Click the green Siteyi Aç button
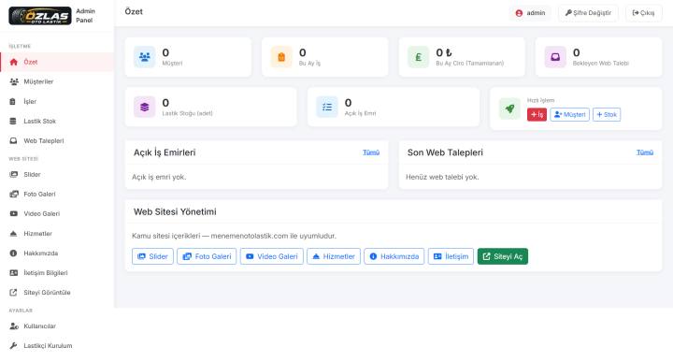Viewport: 673px width, 362px height. 503,256
